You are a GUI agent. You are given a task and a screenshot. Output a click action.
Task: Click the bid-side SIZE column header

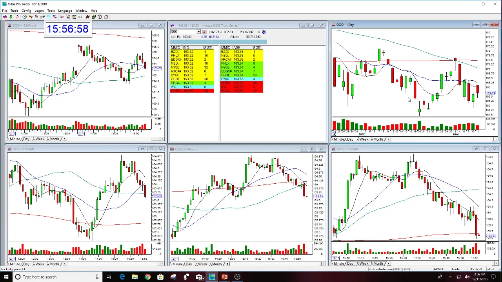[x=208, y=47]
